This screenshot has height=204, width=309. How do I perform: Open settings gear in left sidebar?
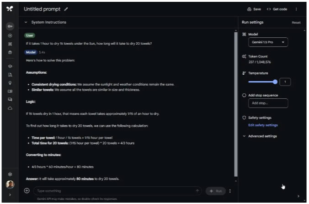click(10, 174)
